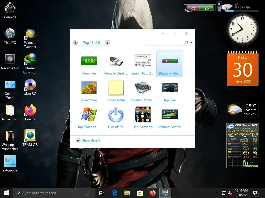
Task: Click the grip handle of shutdown gadget
Action: tap(219, 9)
